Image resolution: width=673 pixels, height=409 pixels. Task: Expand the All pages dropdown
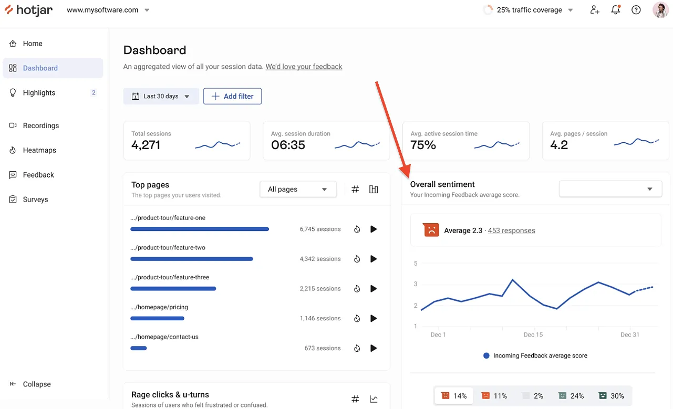pos(298,190)
